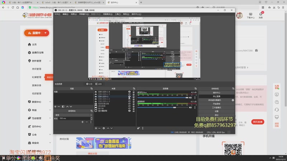Viewport: 287px width, 161px height.
Task: Click the 开始录制 button
Action: point(217,104)
